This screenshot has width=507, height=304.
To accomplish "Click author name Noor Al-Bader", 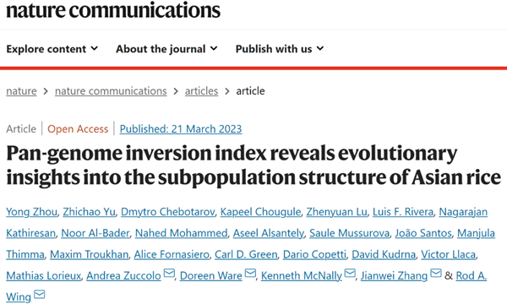I will point(95,233).
